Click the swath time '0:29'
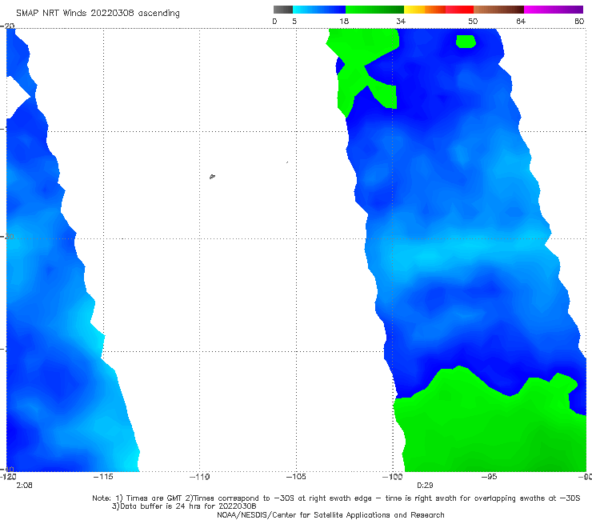 pyautogui.click(x=425, y=486)
